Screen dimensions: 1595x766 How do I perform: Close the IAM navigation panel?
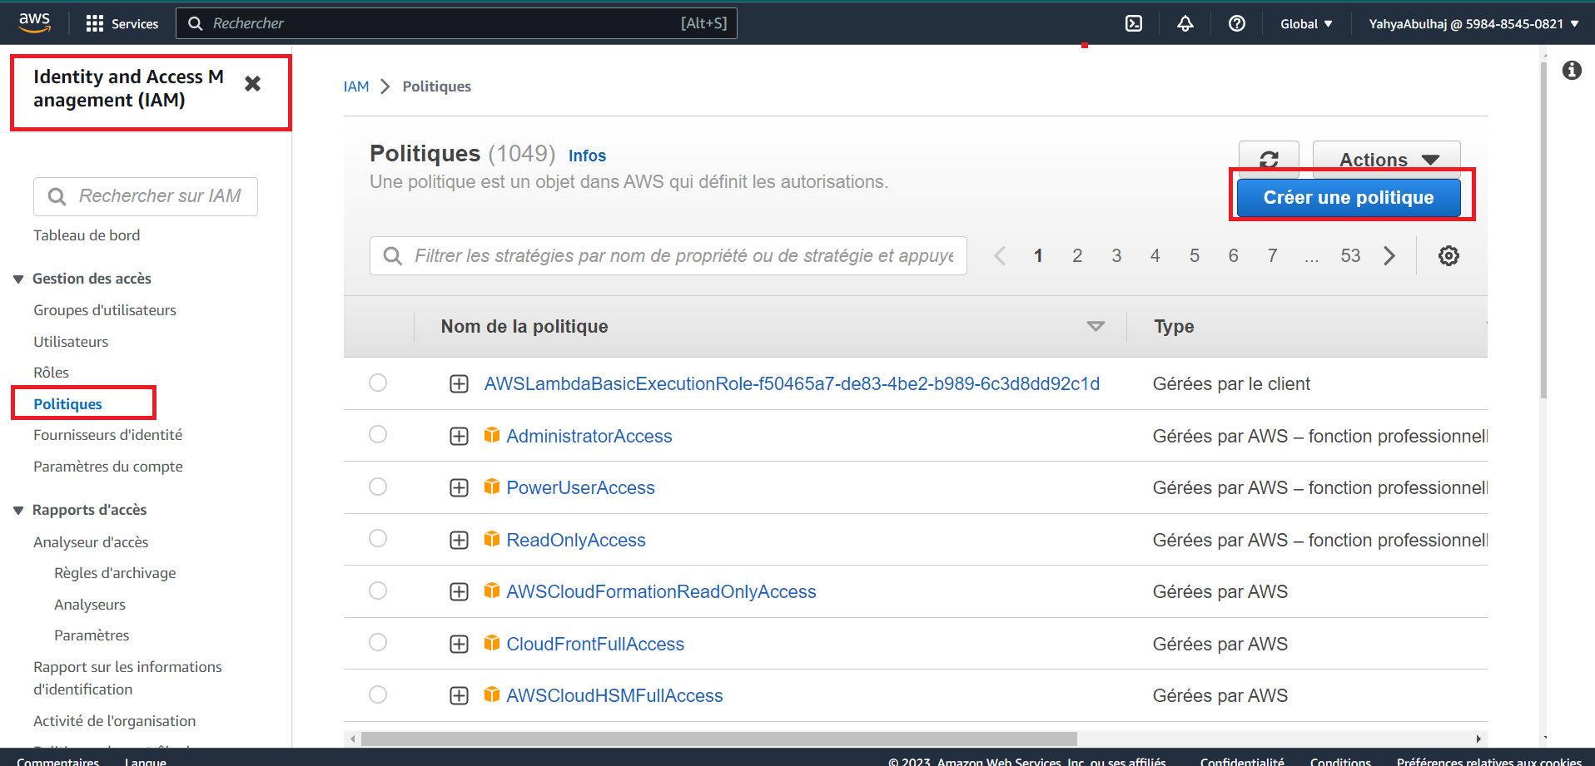coord(253,83)
